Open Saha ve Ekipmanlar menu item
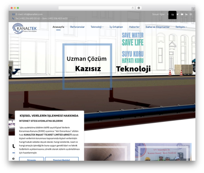The height and width of the screenshot is (173, 204). pos(157,27)
